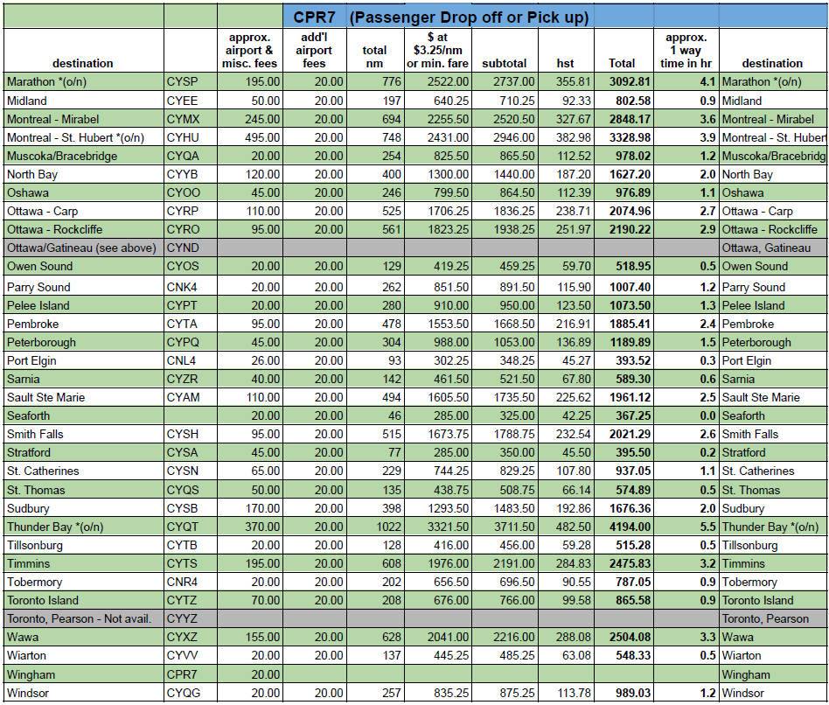Click the Wawa subtotal 2216.00 cell

tap(504, 638)
